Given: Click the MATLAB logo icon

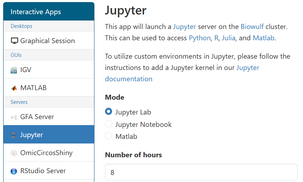Looking at the screenshot, I should tap(14, 88).
